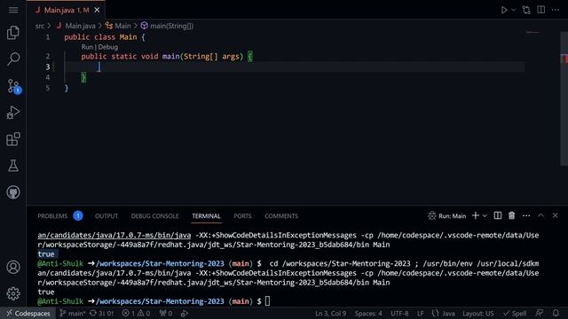Run the Java file with play button
The height and width of the screenshot is (319, 568).
coord(504,10)
